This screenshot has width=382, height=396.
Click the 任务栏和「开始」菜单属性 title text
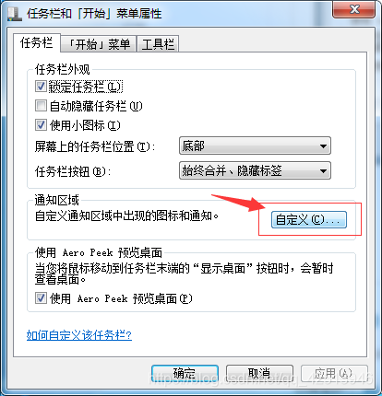(94, 14)
